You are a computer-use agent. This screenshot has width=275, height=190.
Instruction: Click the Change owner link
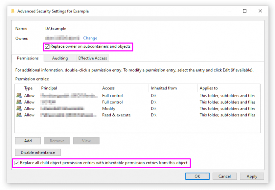coord(90,38)
